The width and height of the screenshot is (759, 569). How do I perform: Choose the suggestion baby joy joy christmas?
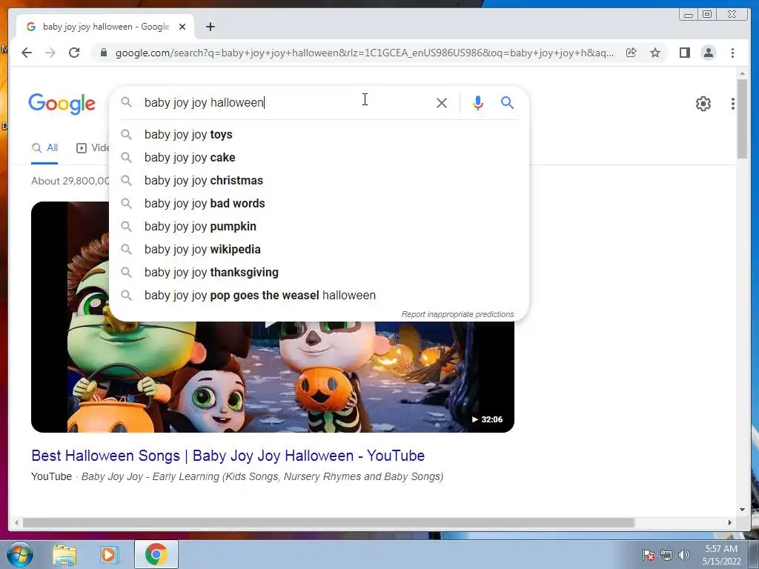coord(319,181)
